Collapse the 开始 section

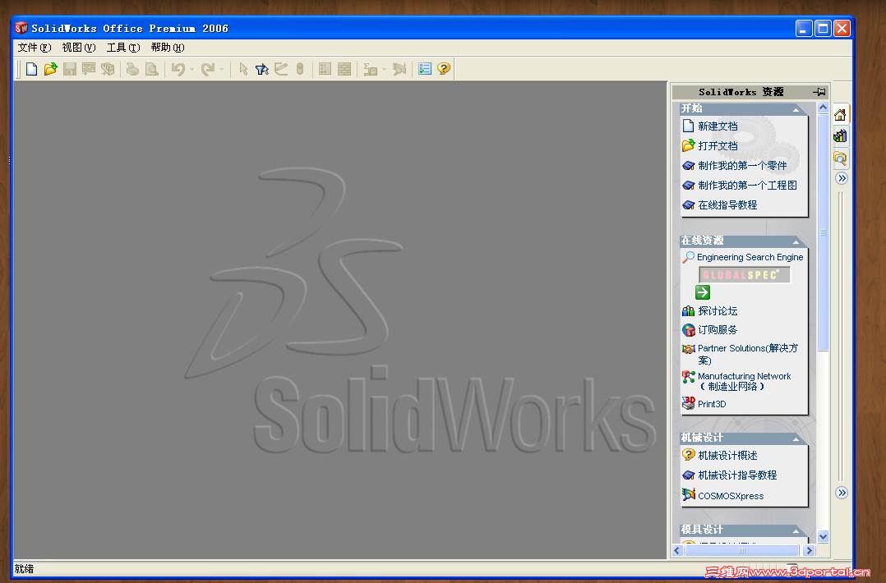tap(796, 109)
